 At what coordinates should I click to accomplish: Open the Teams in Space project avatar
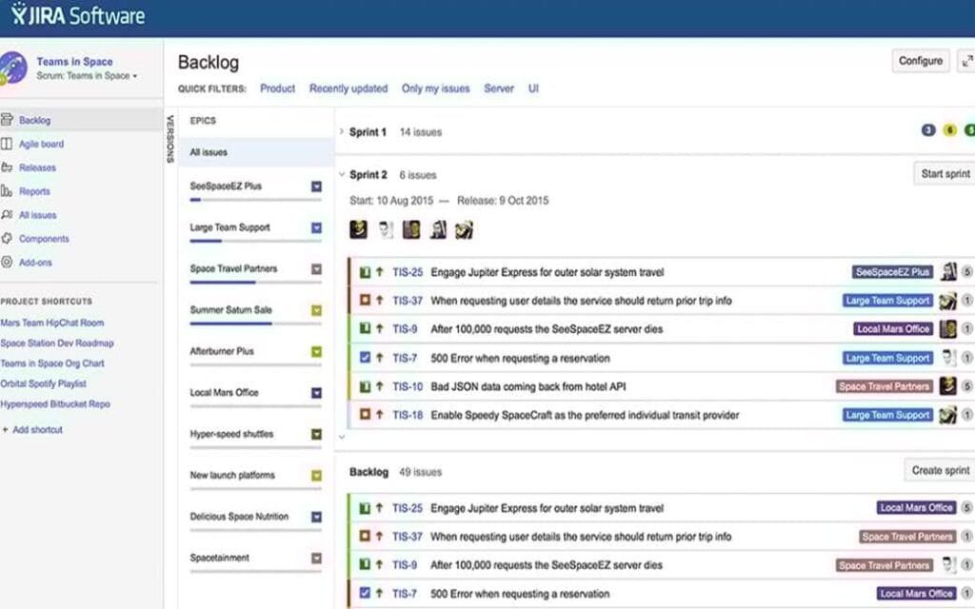(13, 68)
